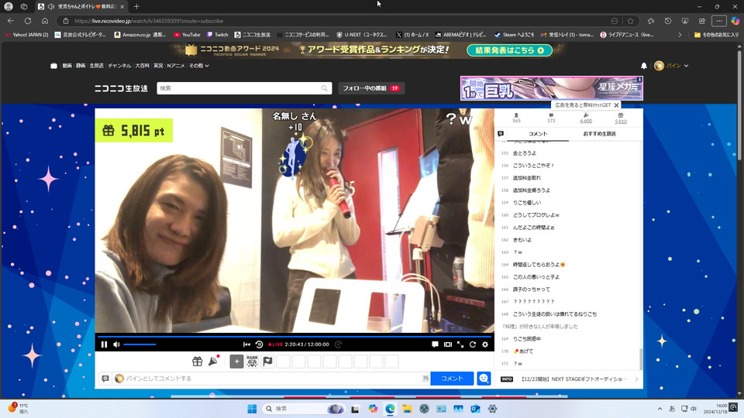Click the gray plus item button
This screenshot has height=418, width=744.
tap(237, 361)
